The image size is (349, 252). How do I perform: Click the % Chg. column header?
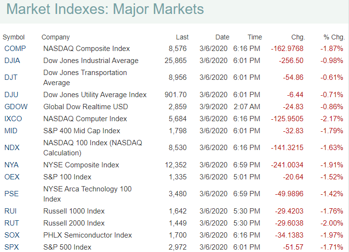[334, 37]
